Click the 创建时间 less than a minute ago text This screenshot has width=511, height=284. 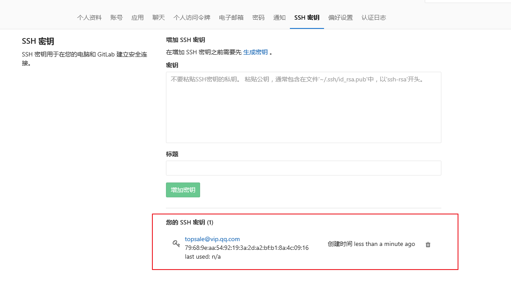371,244
